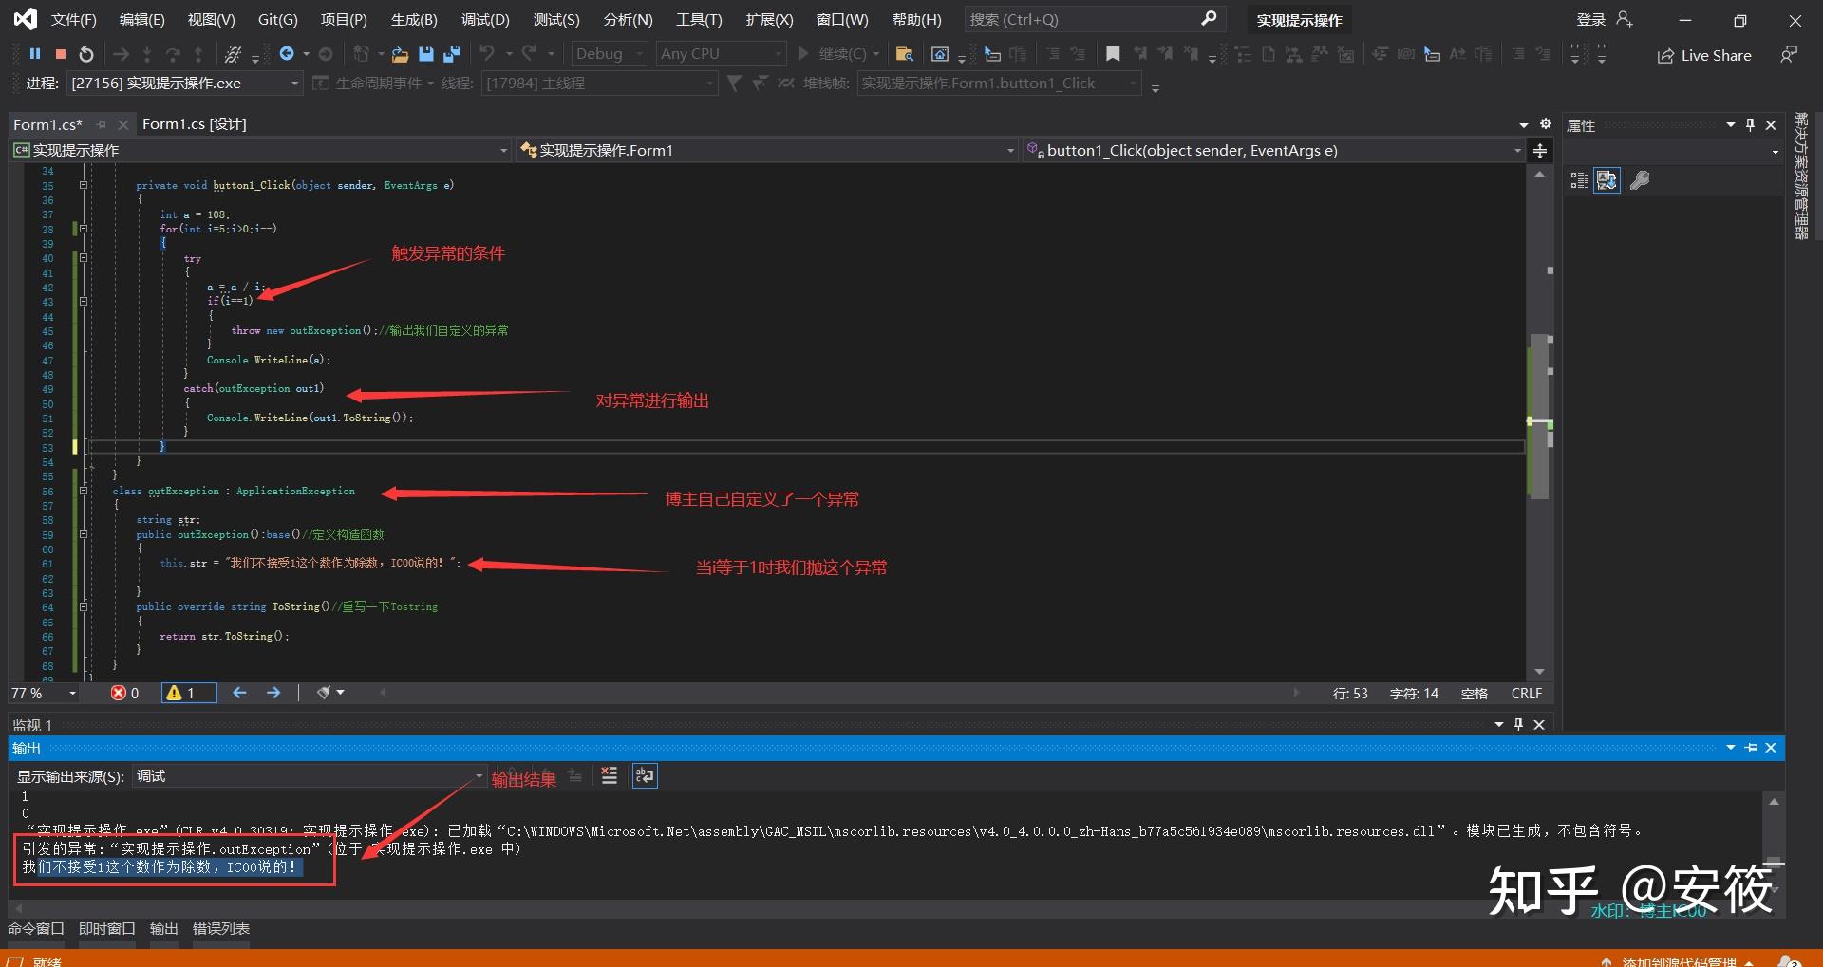Open the 调试(D) menu
This screenshot has height=967, width=1823.
(x=484, y=20)
